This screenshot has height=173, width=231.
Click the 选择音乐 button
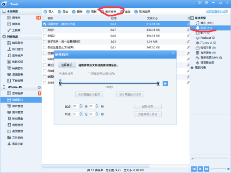pos(67,65)
